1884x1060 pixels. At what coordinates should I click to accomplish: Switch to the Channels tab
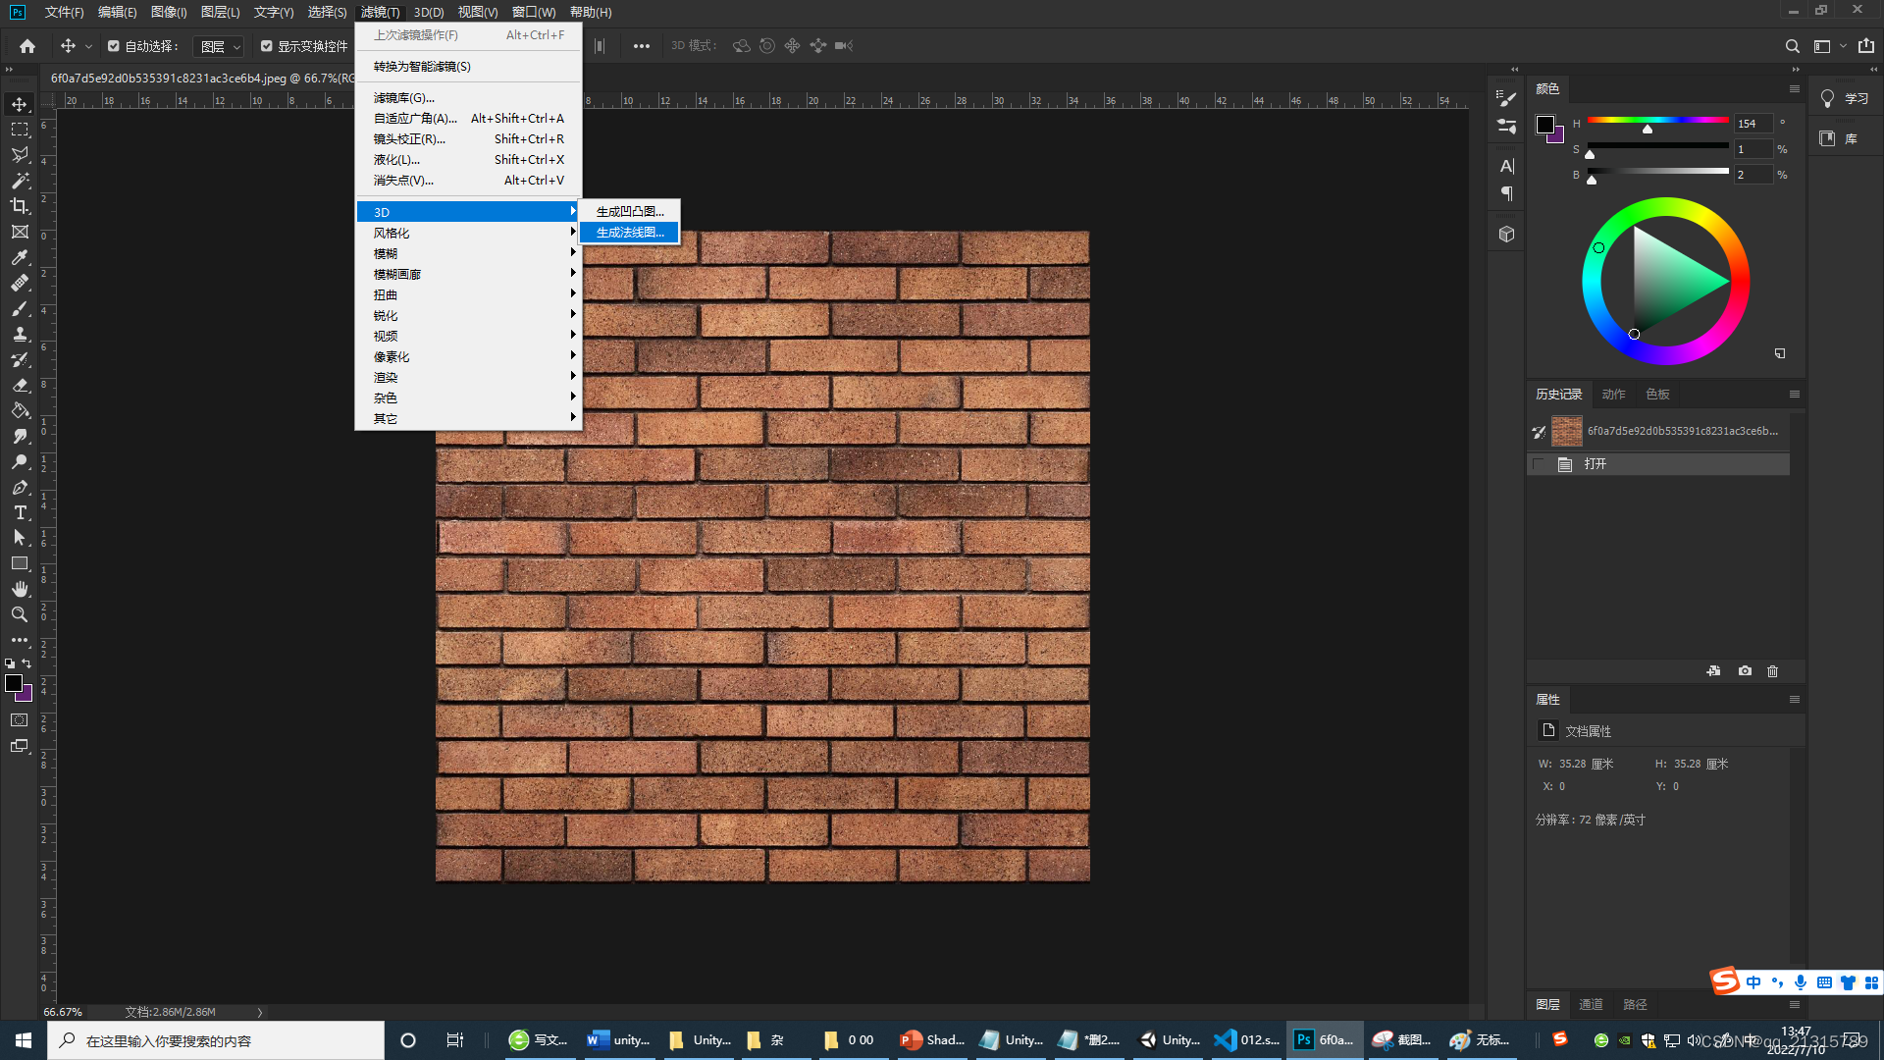[x=1591, y=1004]
